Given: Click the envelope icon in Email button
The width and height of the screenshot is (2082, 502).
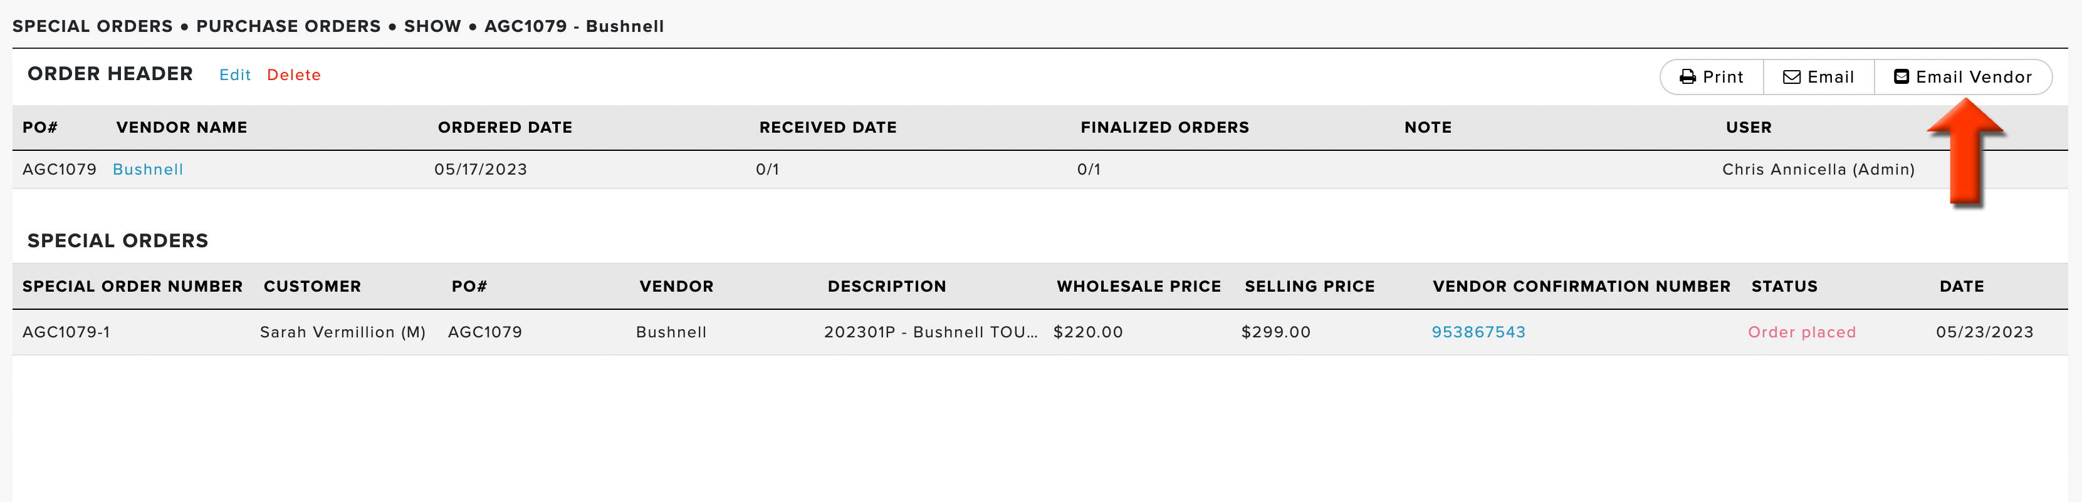Looking at the screenshot, I should pos(1791,78).
